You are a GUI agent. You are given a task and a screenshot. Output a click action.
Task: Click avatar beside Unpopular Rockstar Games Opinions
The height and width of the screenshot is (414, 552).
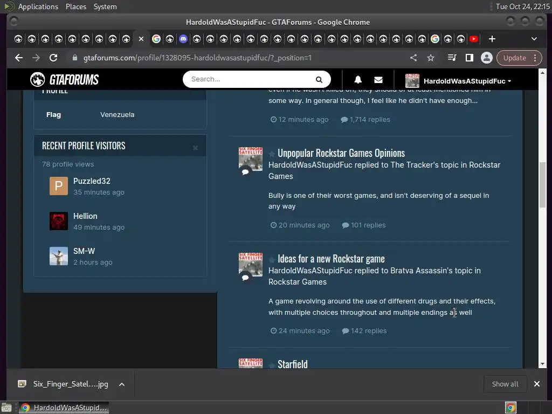[251, 159]
